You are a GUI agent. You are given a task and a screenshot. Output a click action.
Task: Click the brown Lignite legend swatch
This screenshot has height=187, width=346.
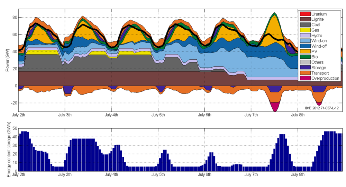[305, 19]
